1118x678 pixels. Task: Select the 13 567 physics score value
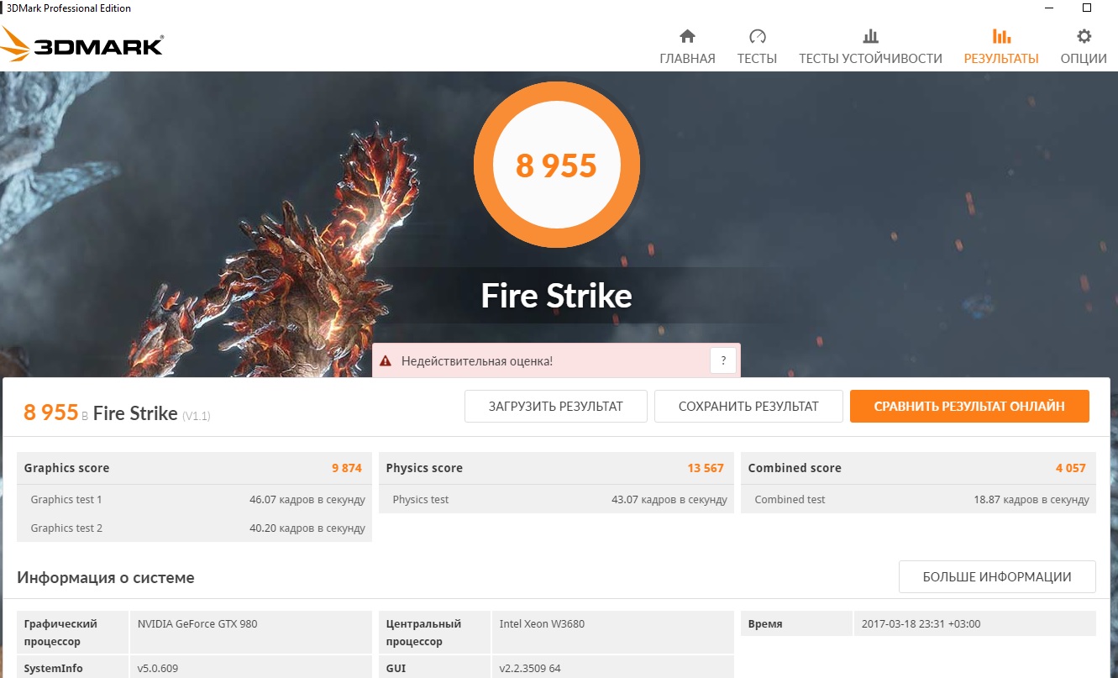point(706,468)
